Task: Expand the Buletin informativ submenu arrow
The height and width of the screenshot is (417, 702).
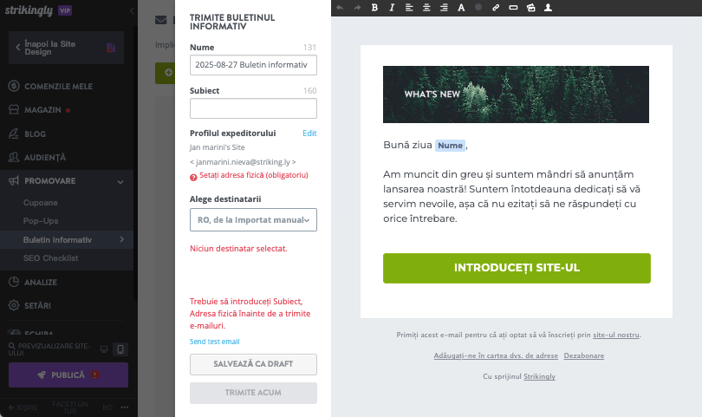Action: click(x=121, y=239)
